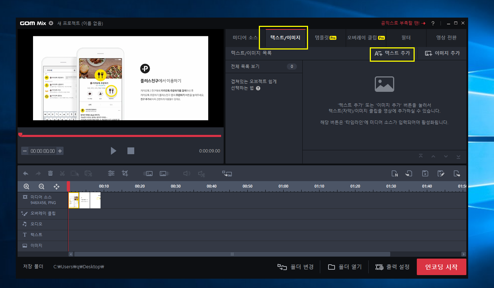Open settings gear next to GOM Mix
The image size is (494, 288).
tap(51, 23)
